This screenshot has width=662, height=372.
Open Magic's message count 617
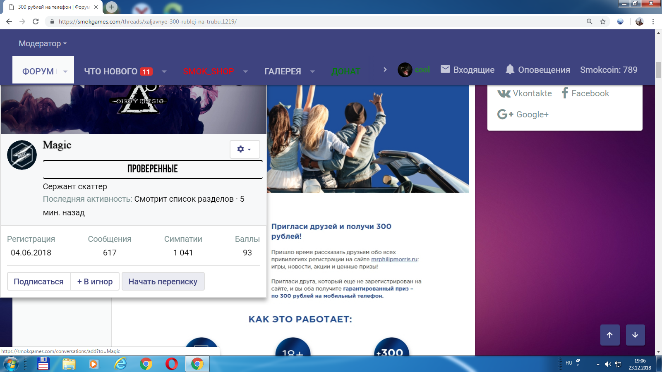pos(110,253)
